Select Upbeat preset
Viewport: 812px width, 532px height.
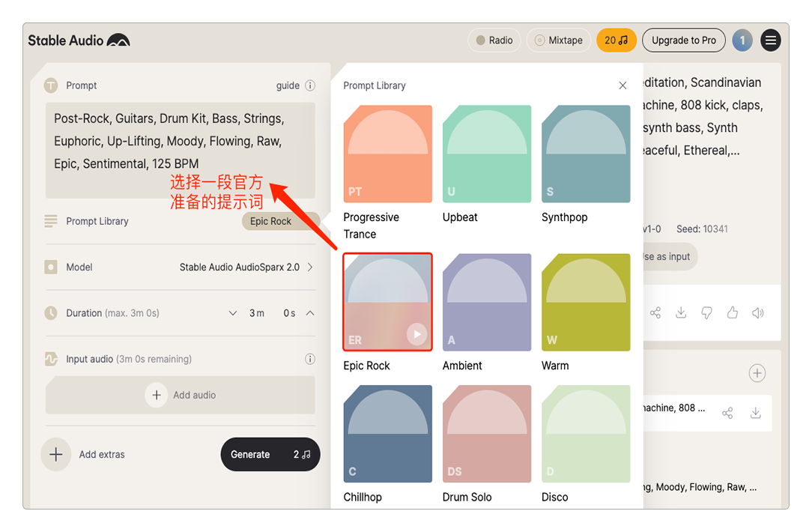tap(487, 154)
